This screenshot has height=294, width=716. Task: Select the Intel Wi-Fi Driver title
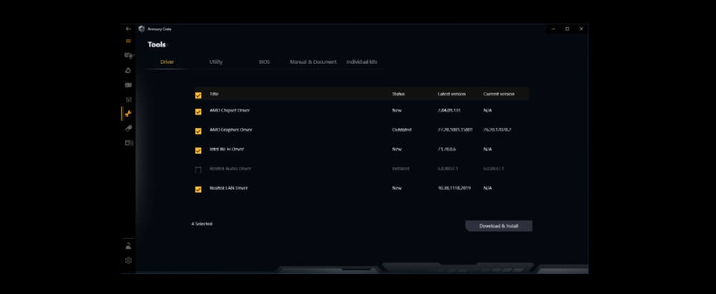(227, 150)
